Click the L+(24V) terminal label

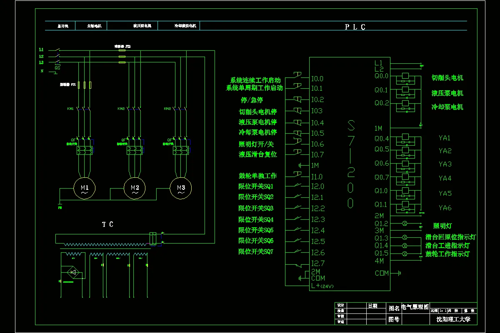(322, 286)
